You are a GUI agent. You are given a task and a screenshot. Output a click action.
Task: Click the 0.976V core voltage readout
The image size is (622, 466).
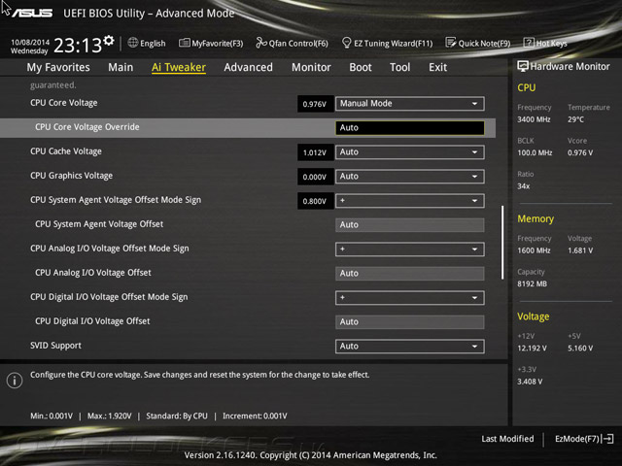coord(315,104)
